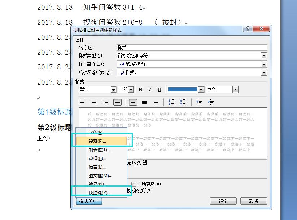Open the 样式类型 dropdown
The width and height of the screenshot is (297, 220).
(264, 55)
